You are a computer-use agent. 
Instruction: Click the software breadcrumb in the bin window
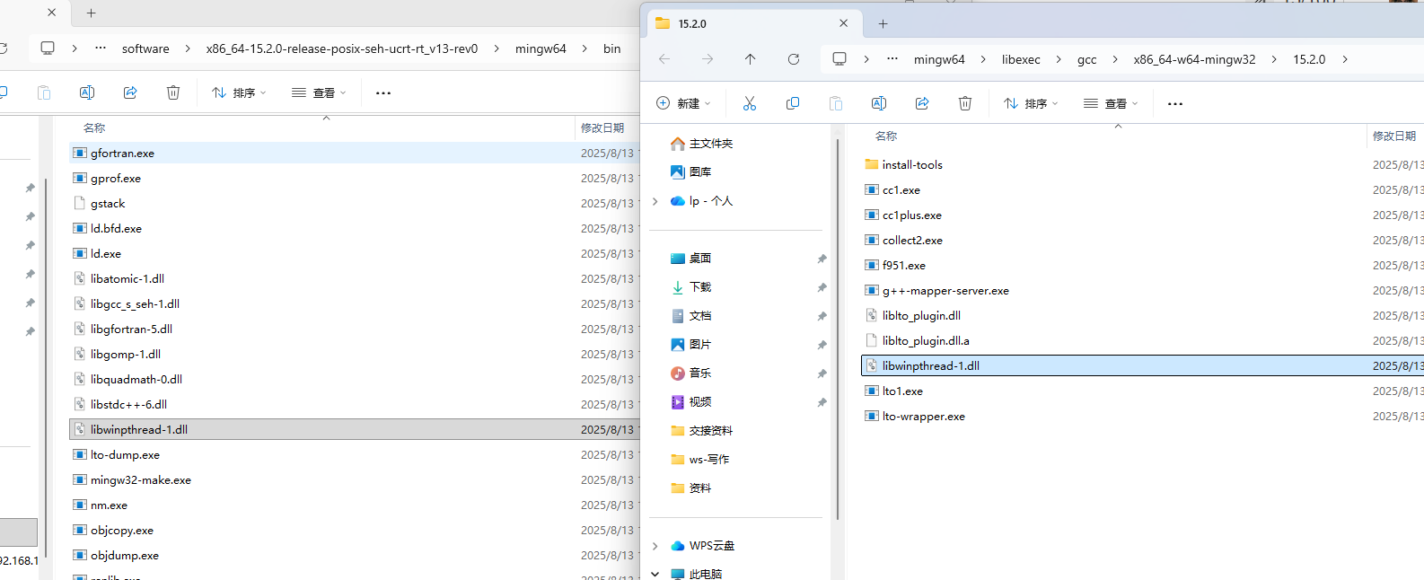(x=145, y=48)
